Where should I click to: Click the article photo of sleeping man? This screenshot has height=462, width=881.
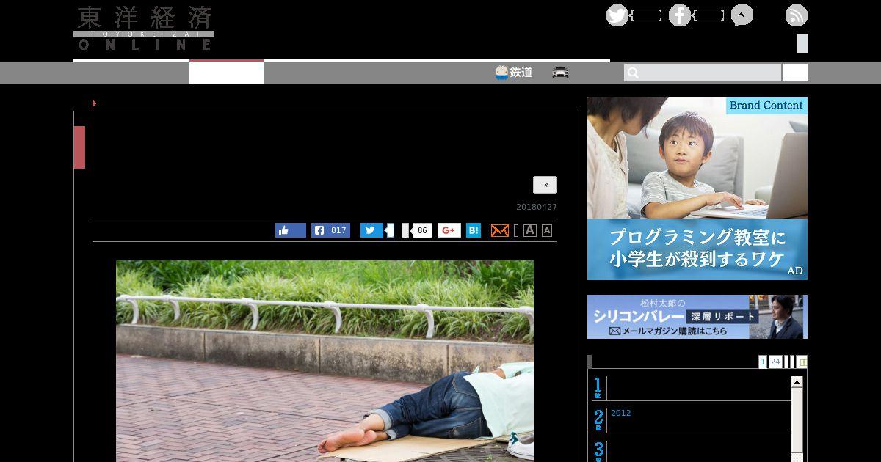325,361
